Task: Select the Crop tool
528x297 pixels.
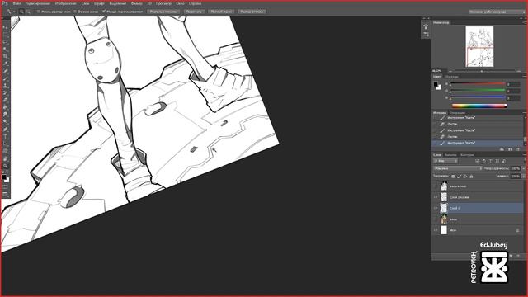Action: tap(5, 56)
